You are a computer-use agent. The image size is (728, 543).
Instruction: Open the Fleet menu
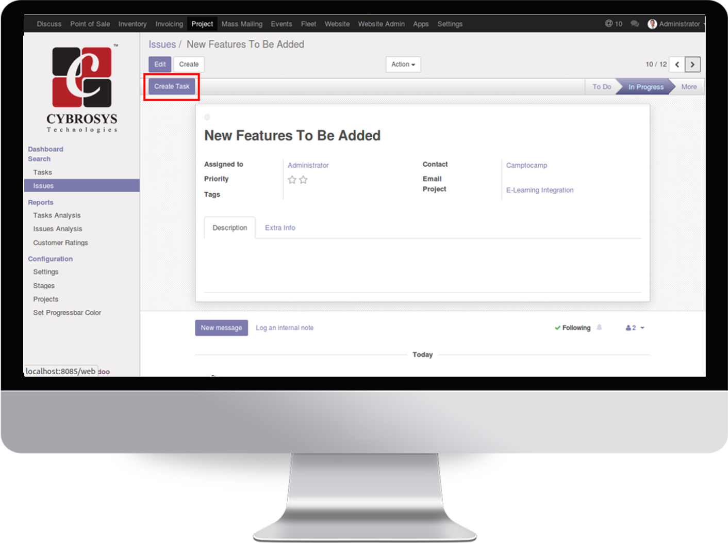pyautogui.click(x=309, y=24)
